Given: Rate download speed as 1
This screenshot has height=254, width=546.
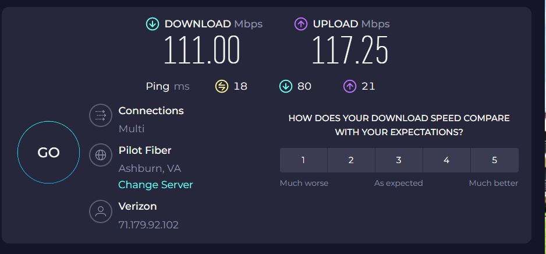Looking at the screenshot, I should (303, 160).
